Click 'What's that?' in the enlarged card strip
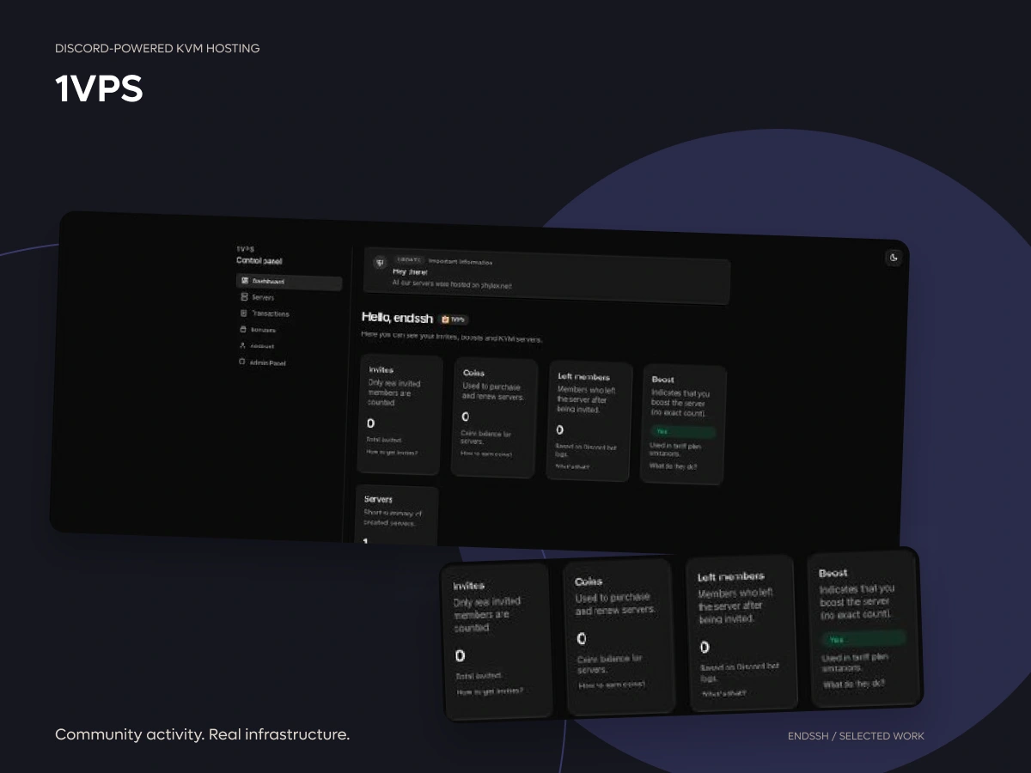Image resolution: width=1031 pixels, height=773 pixels. [x=723, y=692]
